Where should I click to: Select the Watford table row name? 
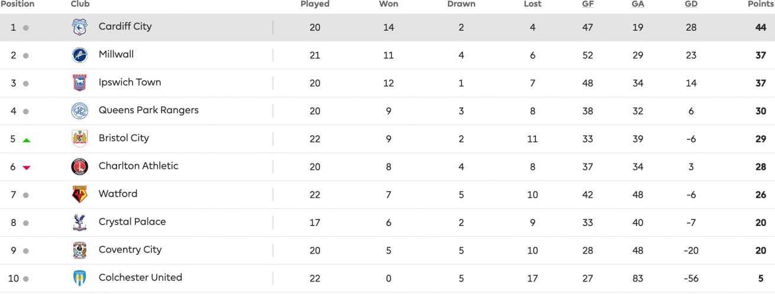pyautogui.click(x=118, y=194)
